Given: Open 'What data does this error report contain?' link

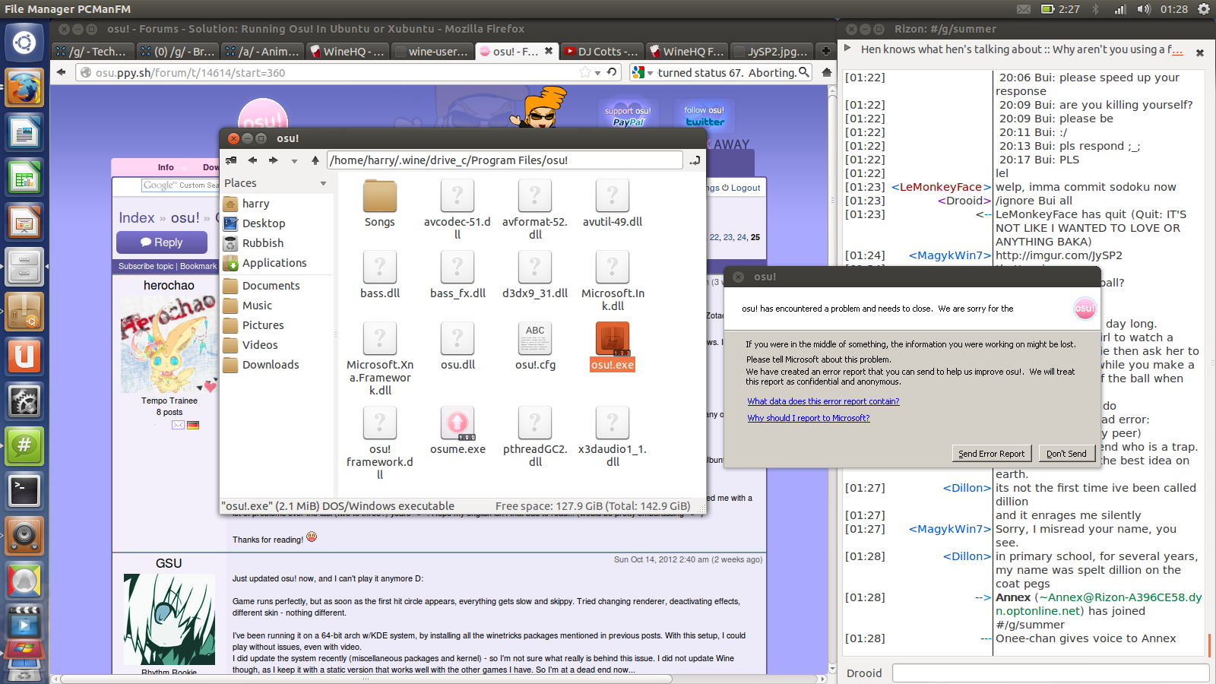Looking at the screenshot, I should [x=823, y=401].
